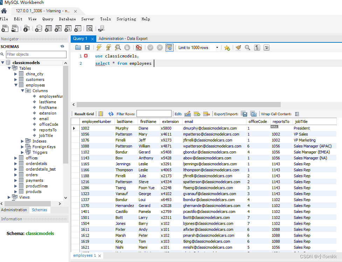Toggle wrap cell content icon
The height and width of the screenshot is (262, 342).
coord(297,114)
